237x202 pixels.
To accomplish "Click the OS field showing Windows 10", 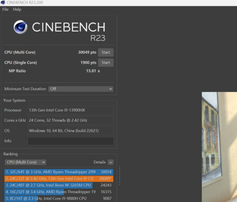I will (71, 131).
